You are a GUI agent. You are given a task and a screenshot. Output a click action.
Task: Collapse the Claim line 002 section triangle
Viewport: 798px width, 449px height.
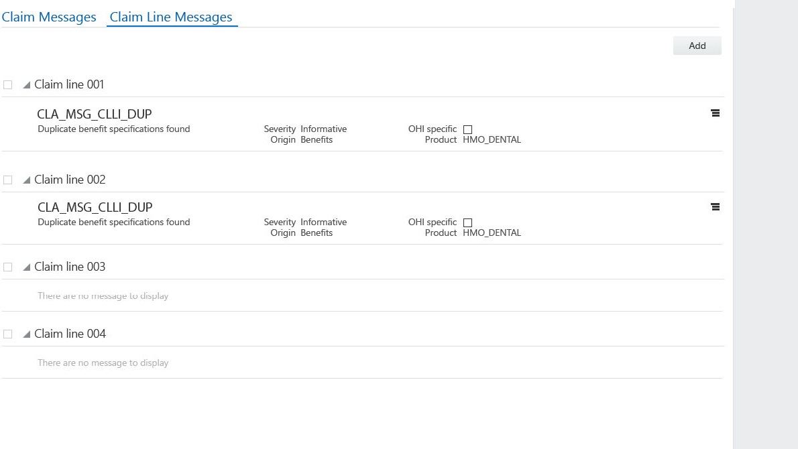point(26,180)
